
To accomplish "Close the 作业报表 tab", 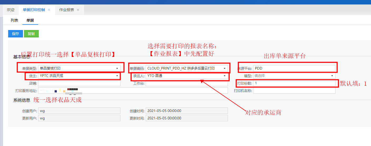I will coord(78,10).
